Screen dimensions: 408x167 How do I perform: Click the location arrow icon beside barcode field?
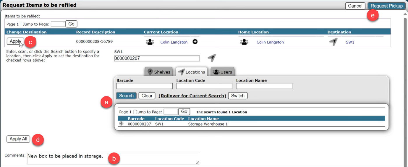(x=212, y=58)
